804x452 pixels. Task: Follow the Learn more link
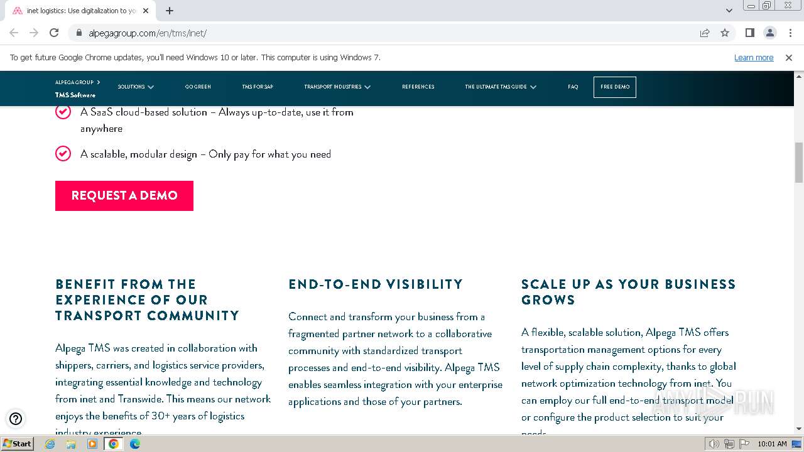[x=754, y=58]
